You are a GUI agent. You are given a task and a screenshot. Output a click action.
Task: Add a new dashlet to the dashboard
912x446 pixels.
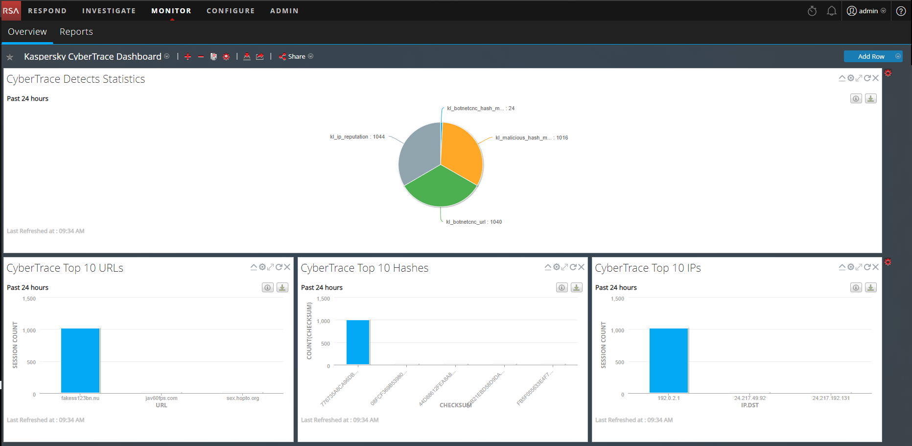click(188, 56)
